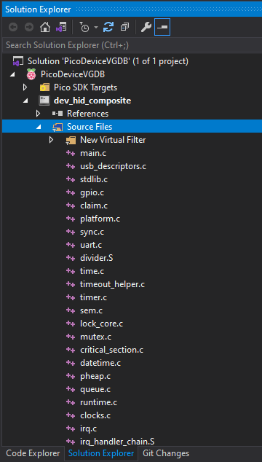Select main.c file

pos(93,153)
